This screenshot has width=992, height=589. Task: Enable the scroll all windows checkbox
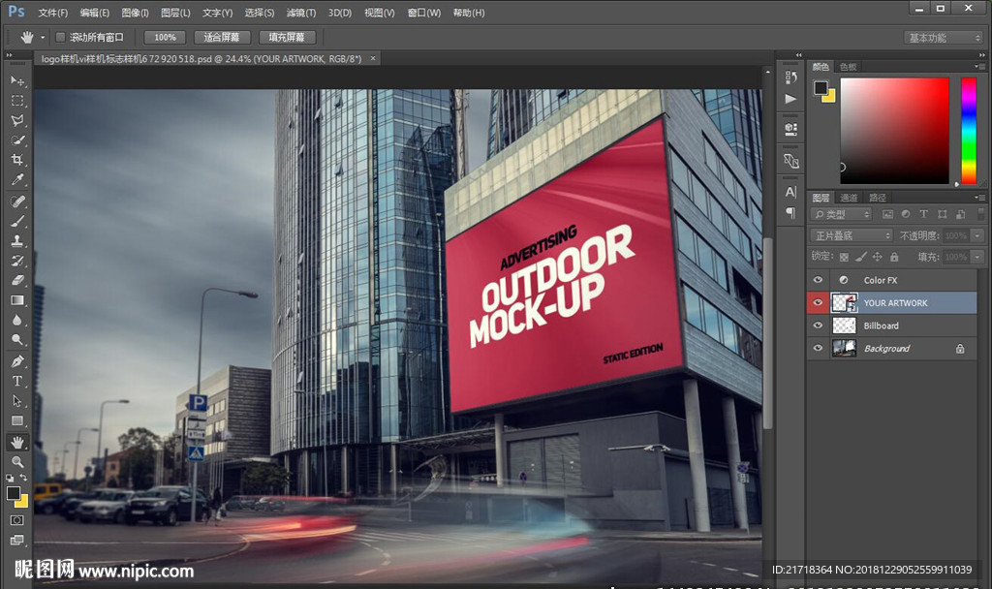tap(60, 38)
